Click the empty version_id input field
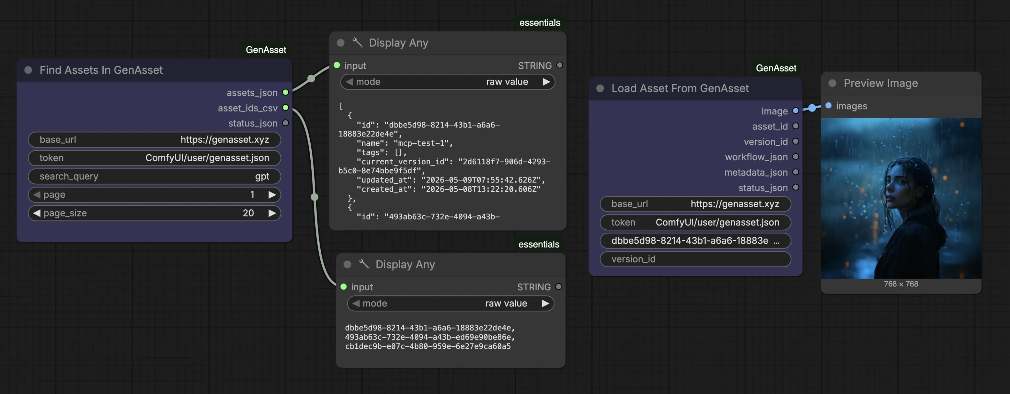1010x394 pixels. [x=695, y=259]
